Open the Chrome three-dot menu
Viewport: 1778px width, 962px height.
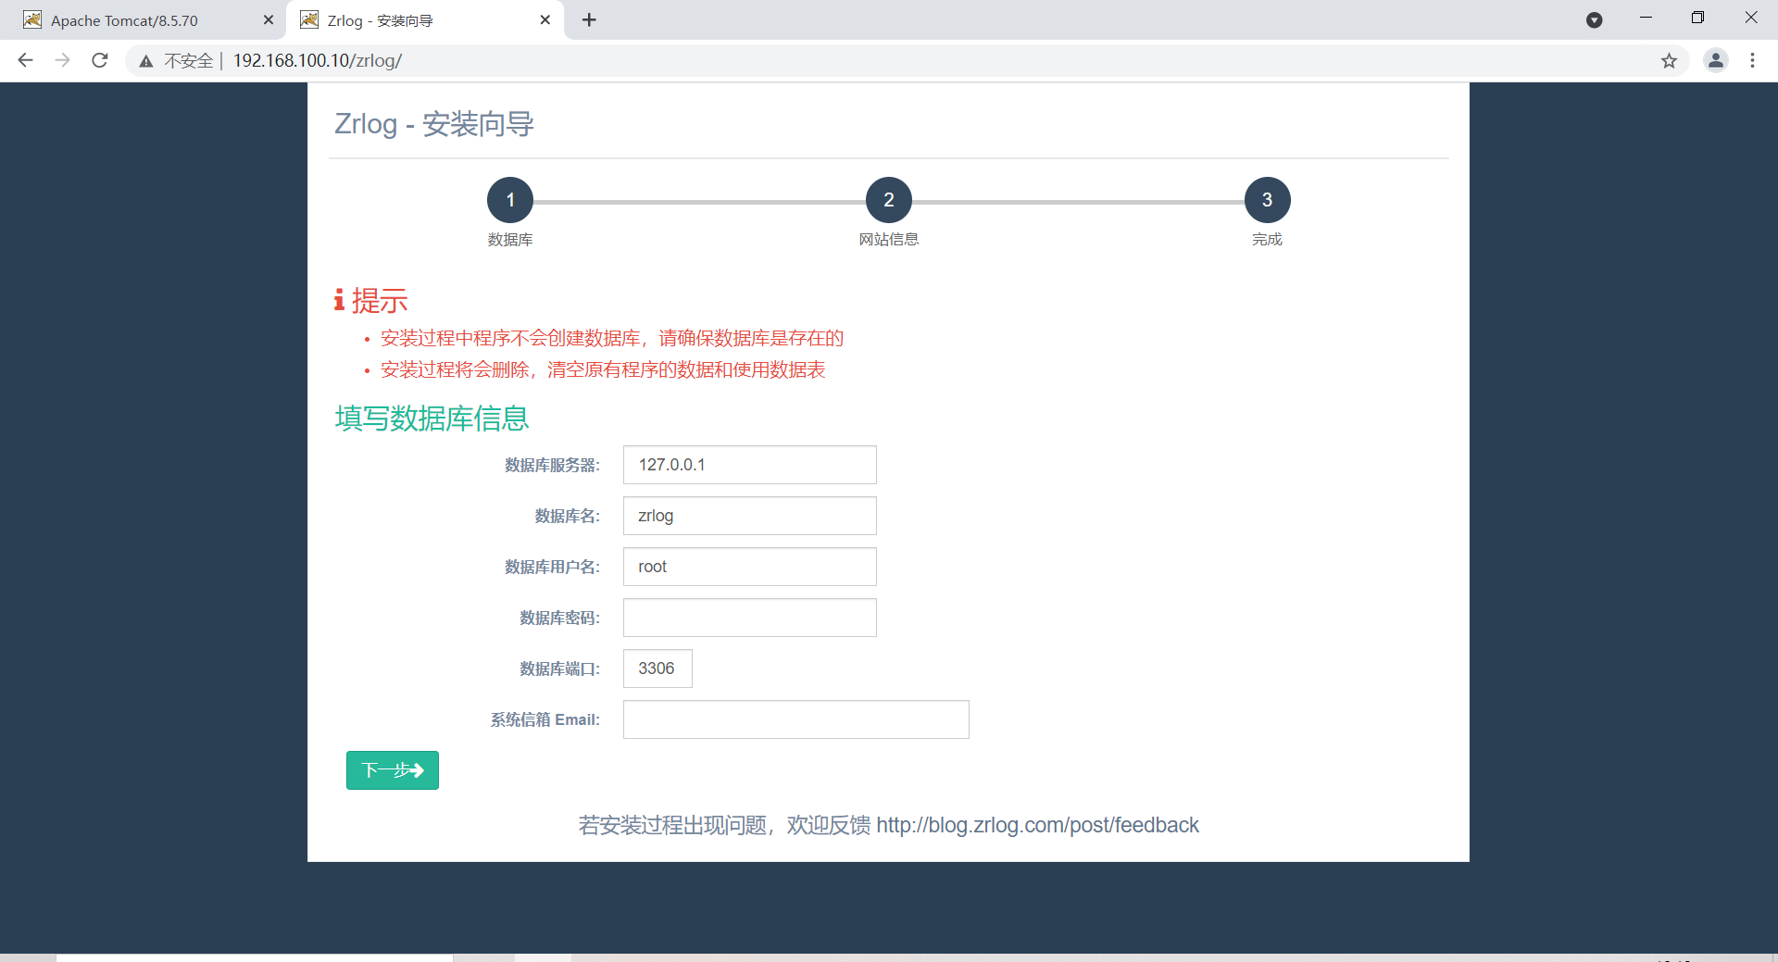(x=1752, y=60)
